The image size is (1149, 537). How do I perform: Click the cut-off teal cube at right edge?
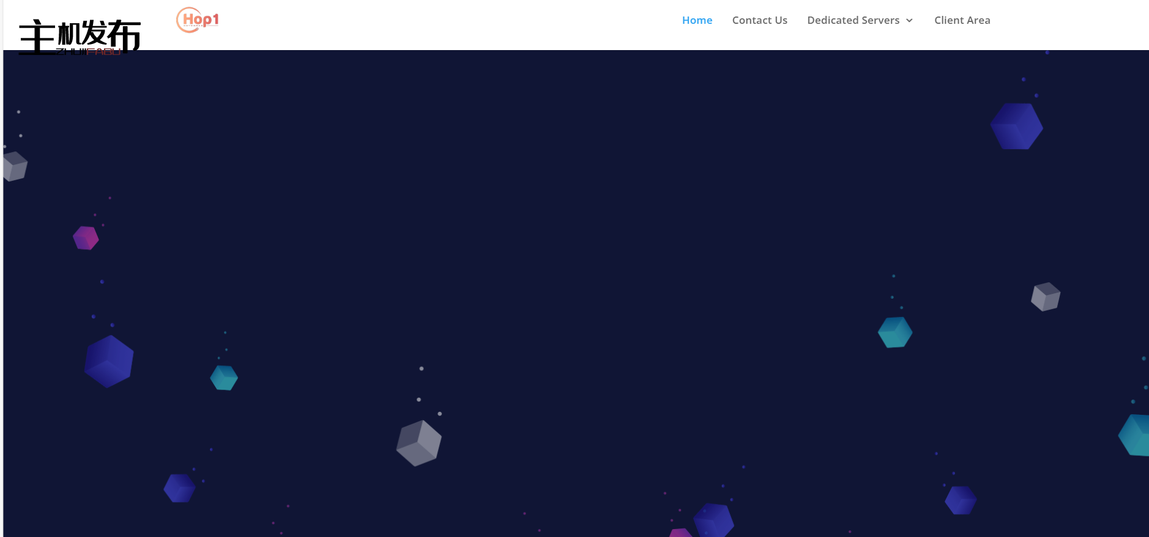[x=1136, y=435]
